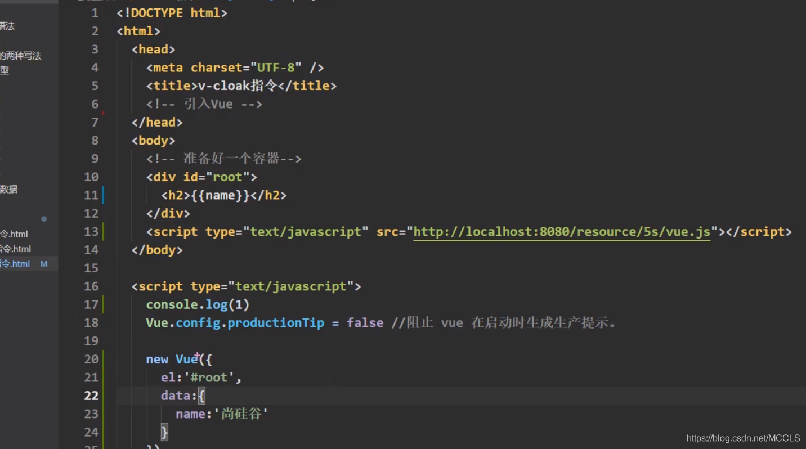The height and width of the screenshot is (449, 806).
Task: Select line number 20 in the gutter
Action: tap(91, 360)
